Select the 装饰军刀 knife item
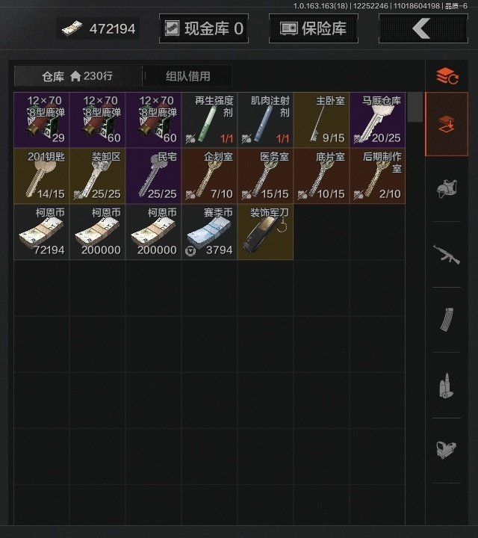The image size is (478, 538). 265,232
